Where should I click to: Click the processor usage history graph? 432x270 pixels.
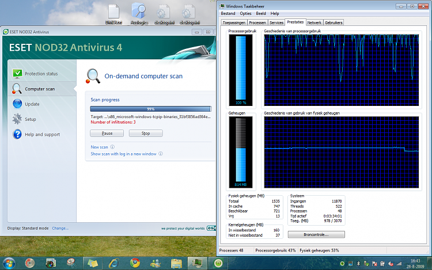coord(342,70)
